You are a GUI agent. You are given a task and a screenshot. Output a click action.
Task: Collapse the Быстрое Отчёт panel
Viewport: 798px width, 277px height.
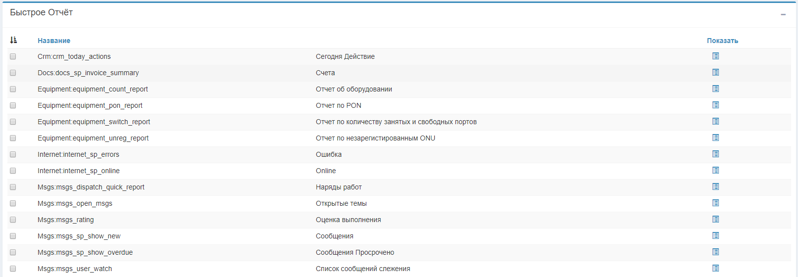click(x=783, y=14)
